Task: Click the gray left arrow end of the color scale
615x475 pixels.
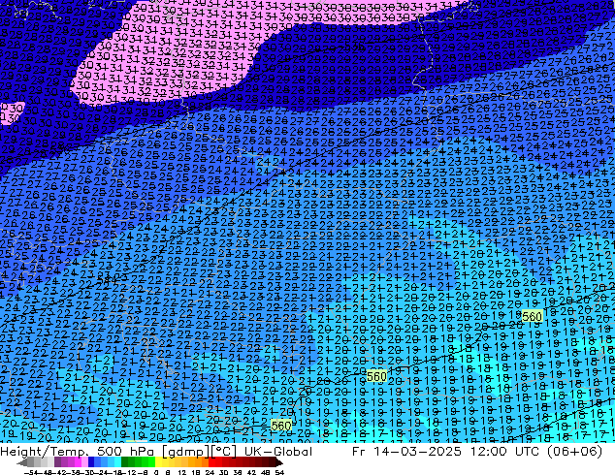Action: point(22,462)
